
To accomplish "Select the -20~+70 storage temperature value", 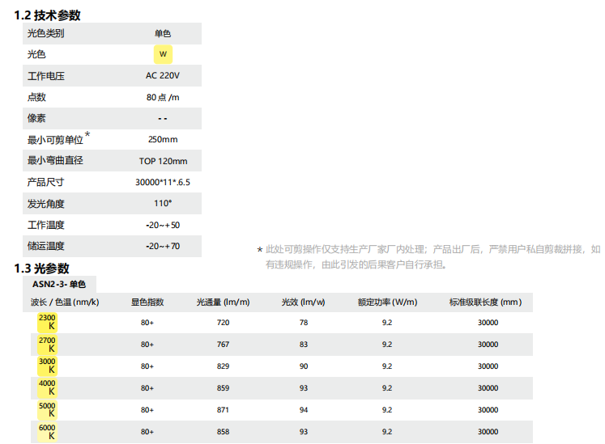I will click(163, 246).
